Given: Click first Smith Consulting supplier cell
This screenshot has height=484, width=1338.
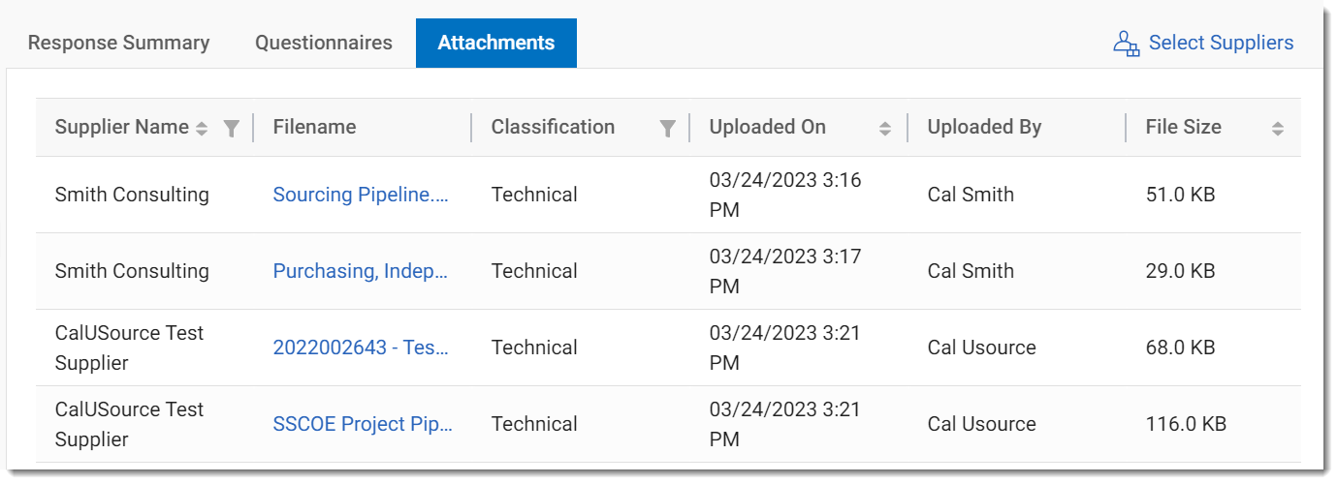Looking at the screenshot, I should (132, 195).
